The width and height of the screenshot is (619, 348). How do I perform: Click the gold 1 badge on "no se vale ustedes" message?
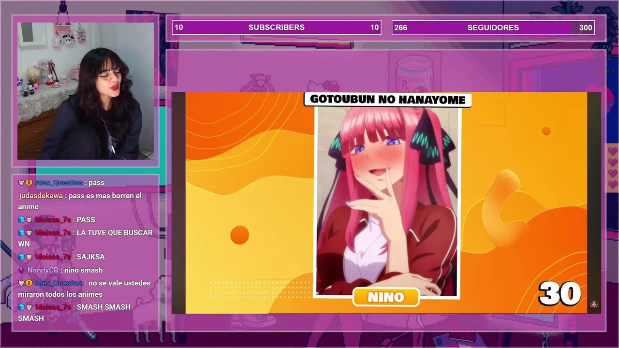29,283
